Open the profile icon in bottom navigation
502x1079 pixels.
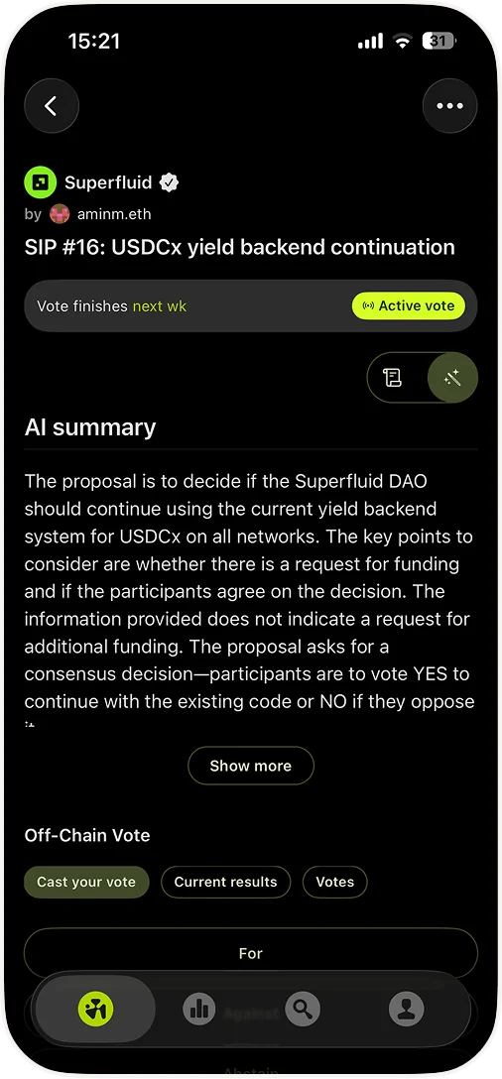coord(407,1010)
